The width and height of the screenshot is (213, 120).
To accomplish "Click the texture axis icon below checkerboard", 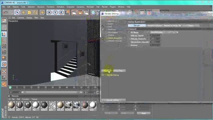I will pos(4,77).
